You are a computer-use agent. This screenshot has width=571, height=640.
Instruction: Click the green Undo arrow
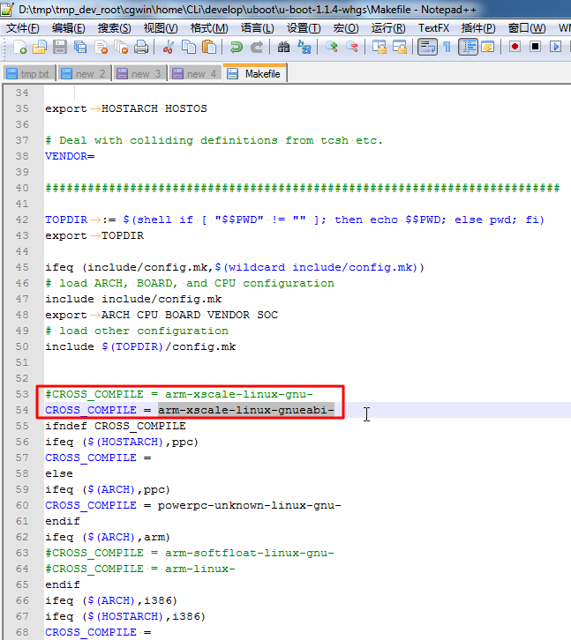click(236, 47)
